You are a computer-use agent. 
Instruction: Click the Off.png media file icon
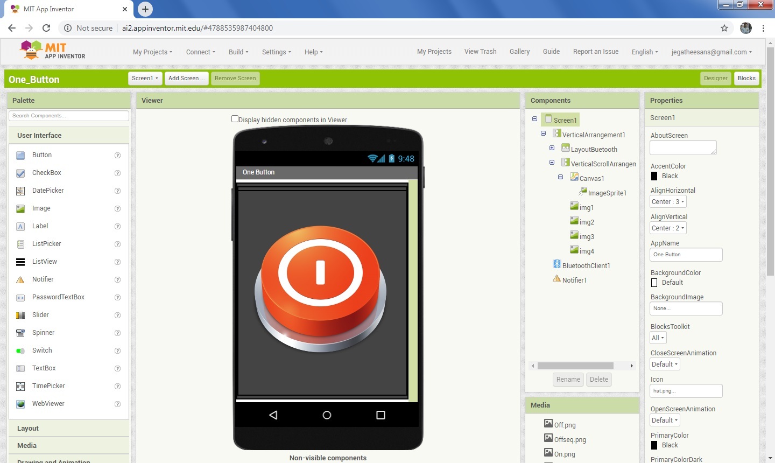pyautogui.click(x=548, y=424)
